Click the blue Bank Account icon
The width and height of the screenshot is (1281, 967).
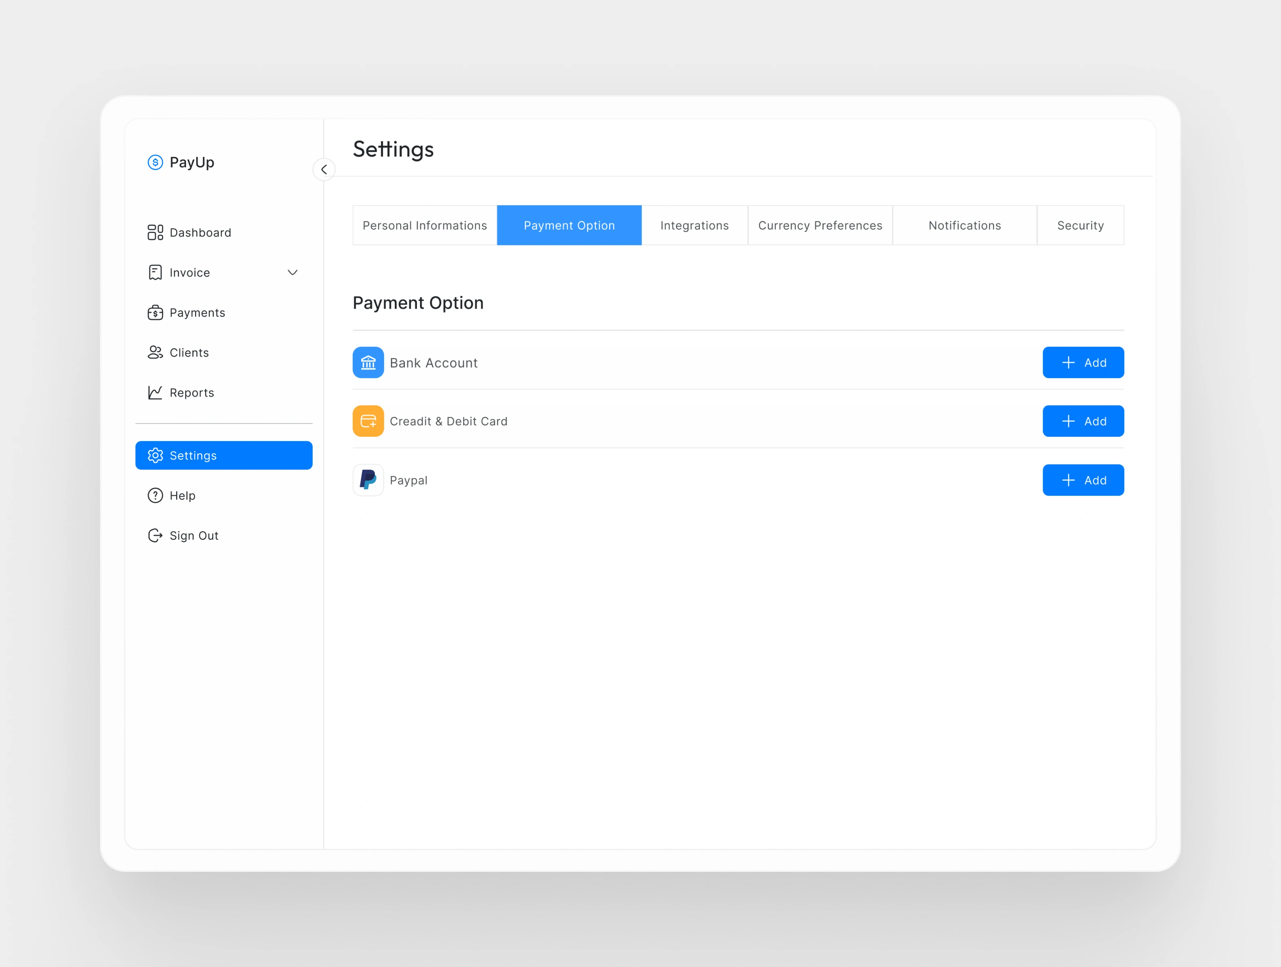[x=368, y=363]
